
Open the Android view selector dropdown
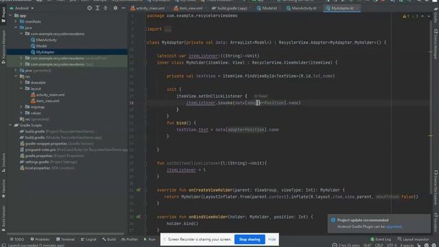pyautogui.click(x=22, y=8)
